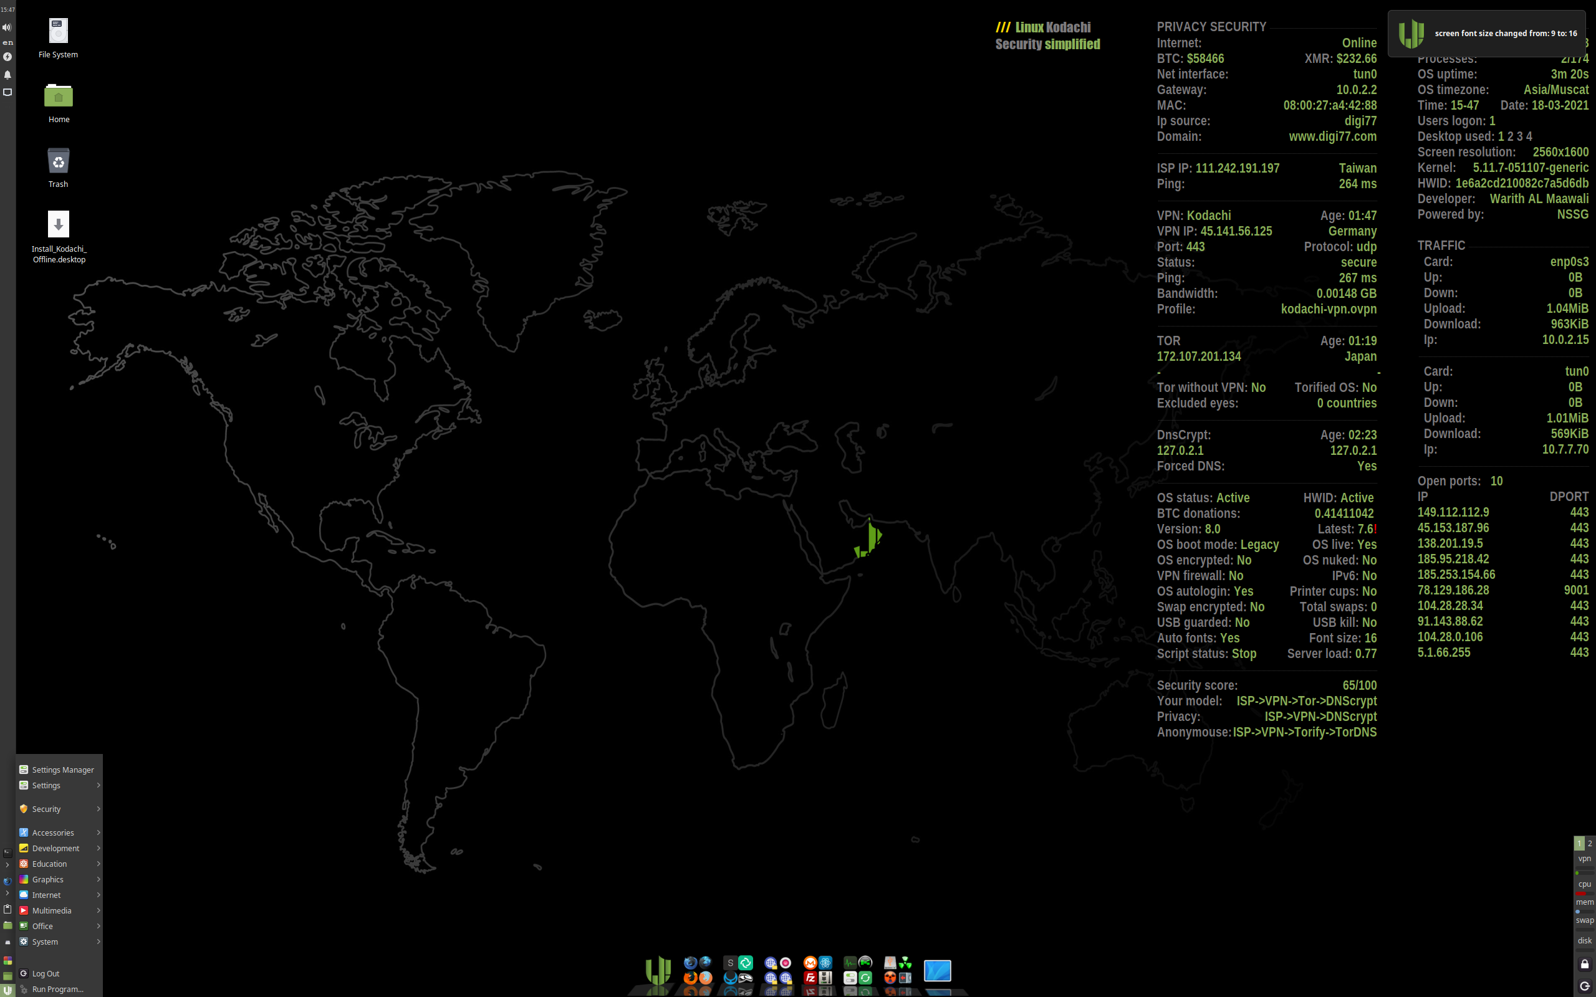The image size is (1596, 997).
Task: Launch FileZilla from the dock
Action: (x=810, y=978)
